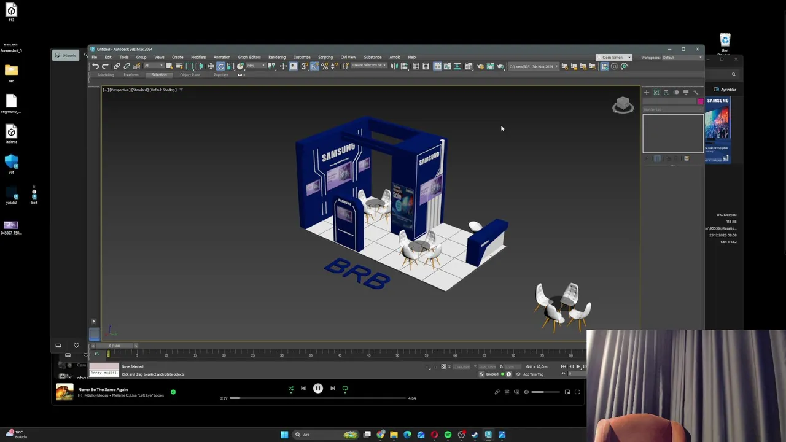Activate the Select and Rotate tool
Viewport: 786px width, 442px height.
[220, 66]
